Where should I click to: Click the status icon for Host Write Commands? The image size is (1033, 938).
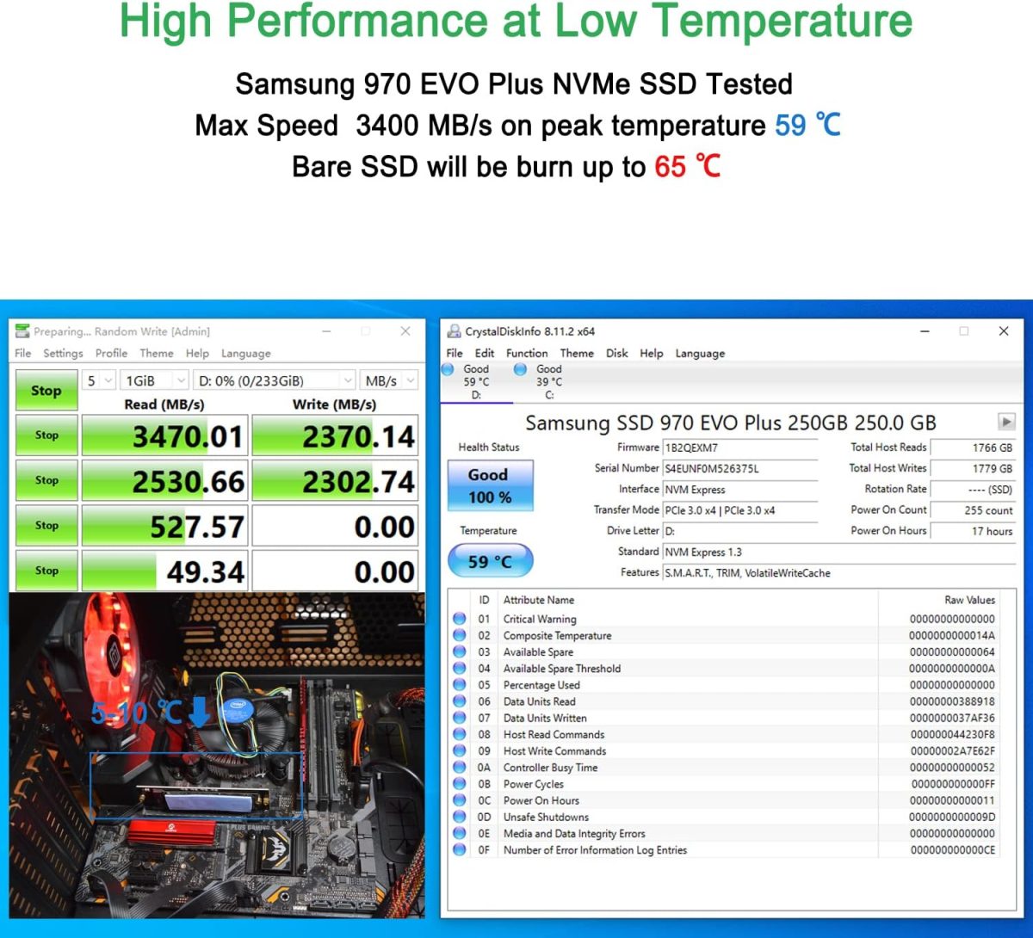coord(460,750)
